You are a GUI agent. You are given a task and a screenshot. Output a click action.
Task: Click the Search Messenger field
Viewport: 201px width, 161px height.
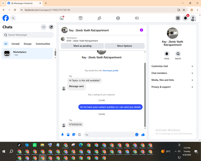point(28,35)
